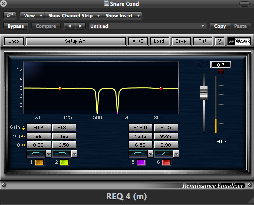Toggle band 1 orange on/off button
Viewport: 254px width, 205px height.
pyautogui.click(x=39, y=162)
